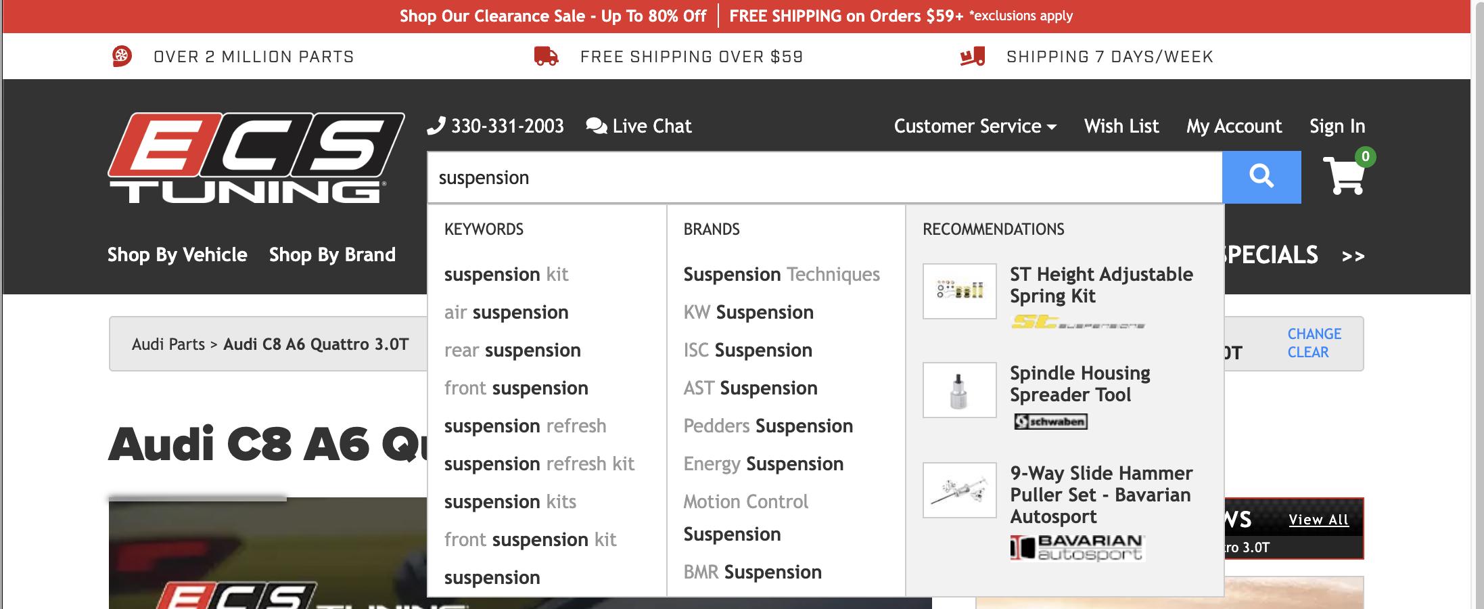The height and width of the screenshot is (609, 1484).
Task: Click CLEAR to reset vehicle selection
Action: (1307, 352)
